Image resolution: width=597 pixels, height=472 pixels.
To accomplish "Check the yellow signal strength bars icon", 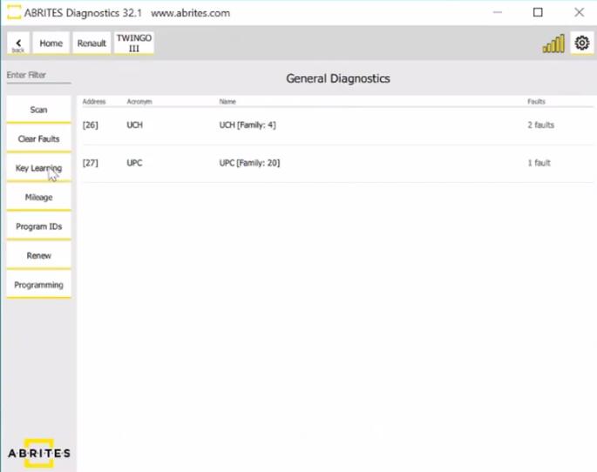I will point(553,44).
